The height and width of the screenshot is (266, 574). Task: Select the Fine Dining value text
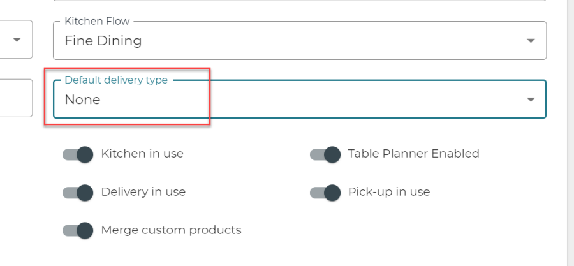coord(103,41)
